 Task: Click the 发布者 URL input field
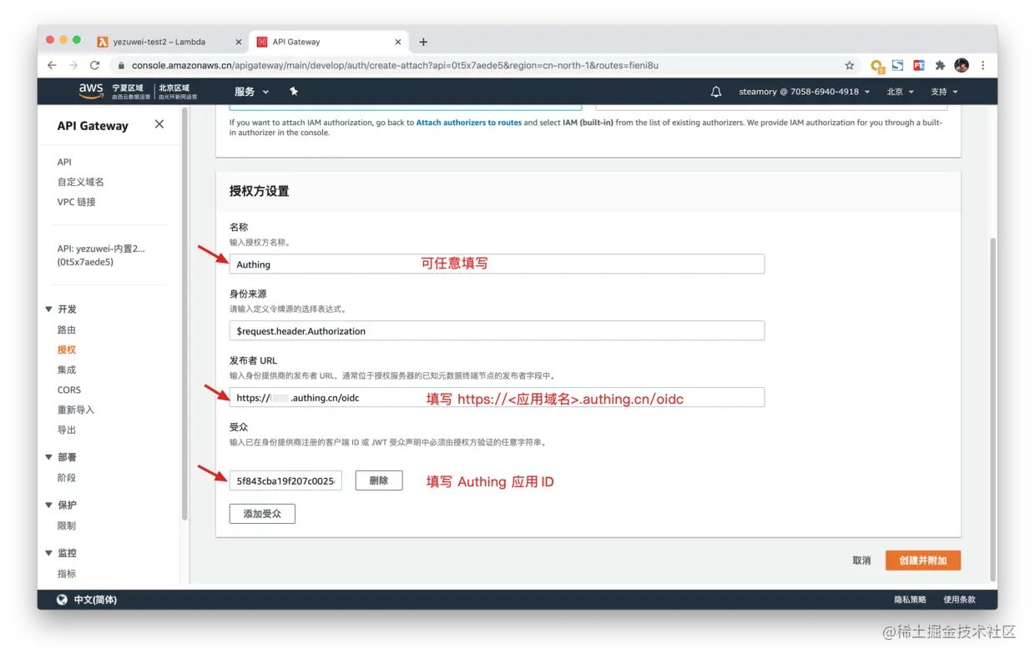click(497, 397)
